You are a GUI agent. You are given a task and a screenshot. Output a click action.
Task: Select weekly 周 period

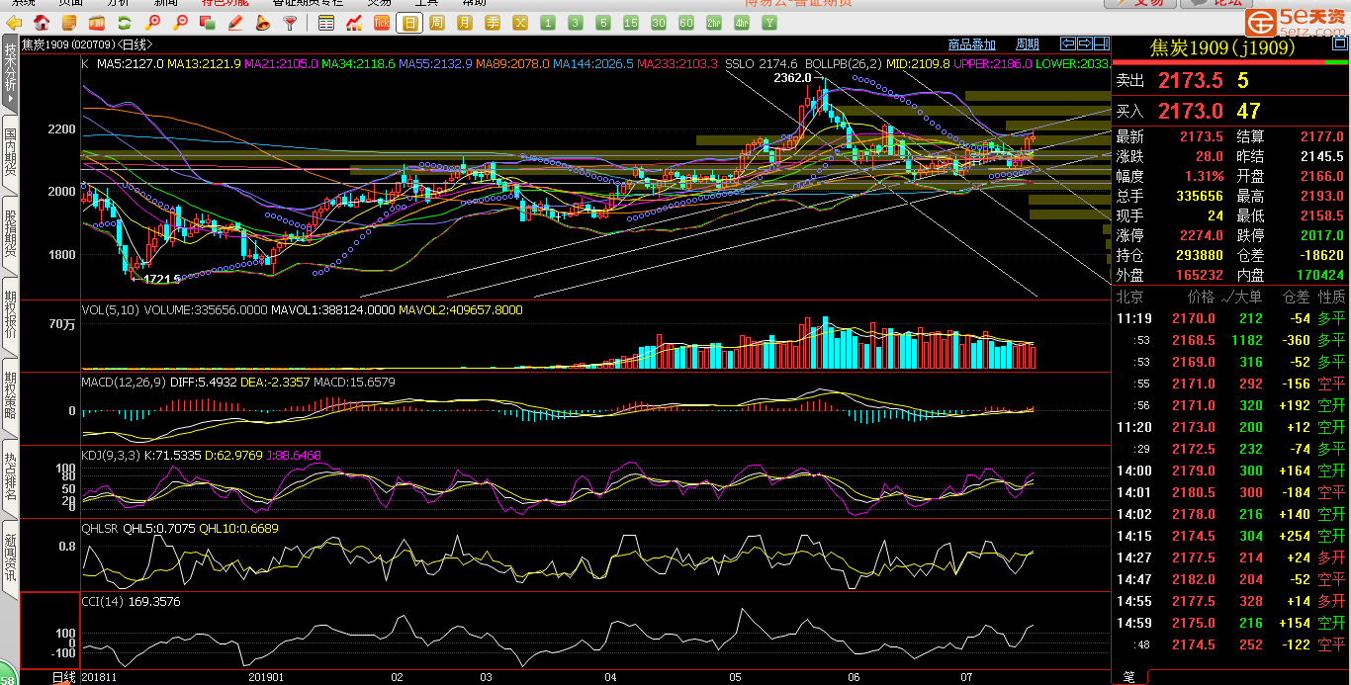click(436, 23)
